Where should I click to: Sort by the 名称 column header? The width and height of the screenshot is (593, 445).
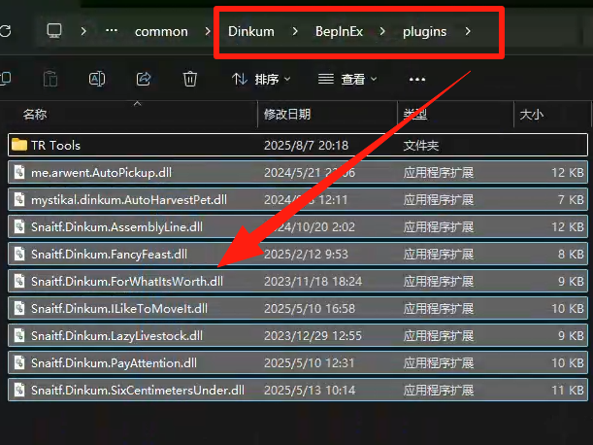click(35, 114)
